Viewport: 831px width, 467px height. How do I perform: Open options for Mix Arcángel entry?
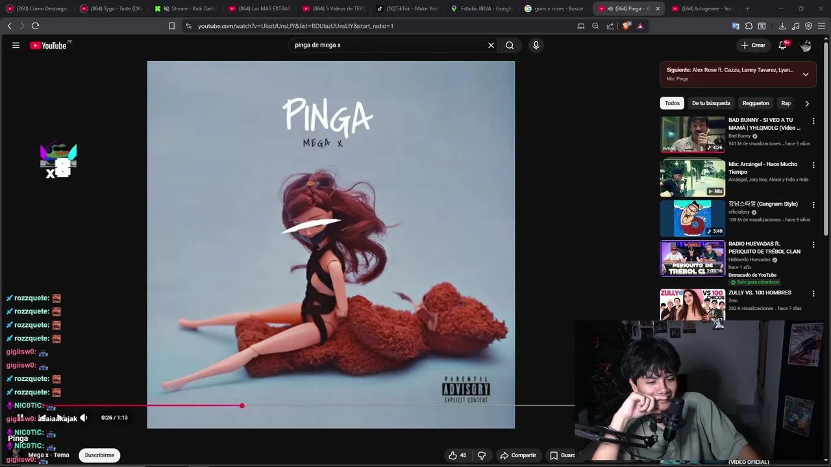pos(813,165)
